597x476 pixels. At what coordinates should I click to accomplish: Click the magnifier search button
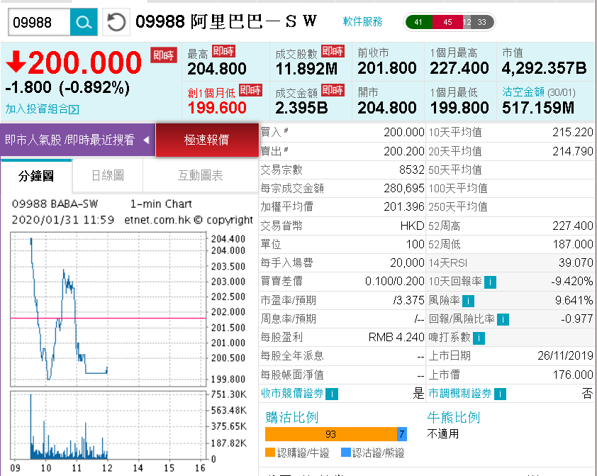click(x=84, y=23)
